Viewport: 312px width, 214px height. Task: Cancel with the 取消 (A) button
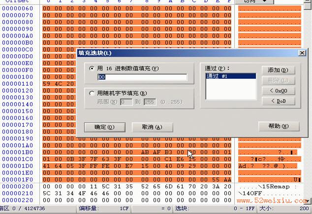[152, 127]
